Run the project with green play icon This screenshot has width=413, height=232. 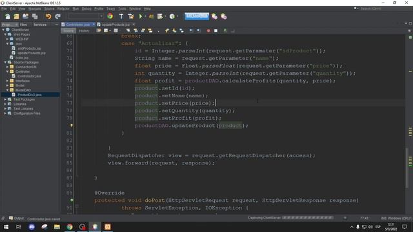[141, 16]
